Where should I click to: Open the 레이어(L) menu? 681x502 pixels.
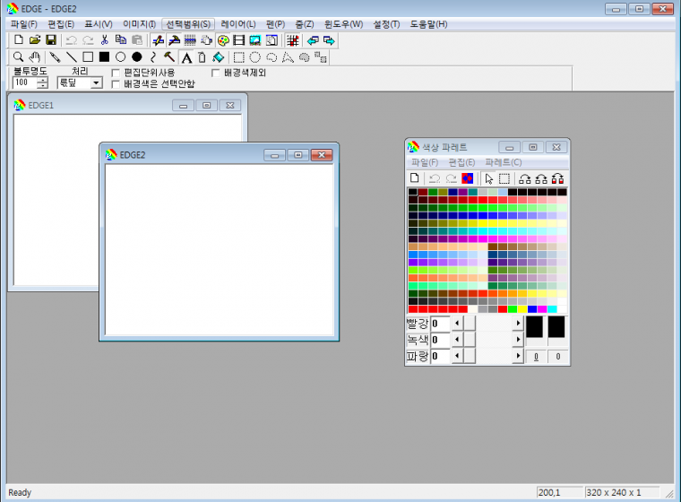tap(238, 24)
